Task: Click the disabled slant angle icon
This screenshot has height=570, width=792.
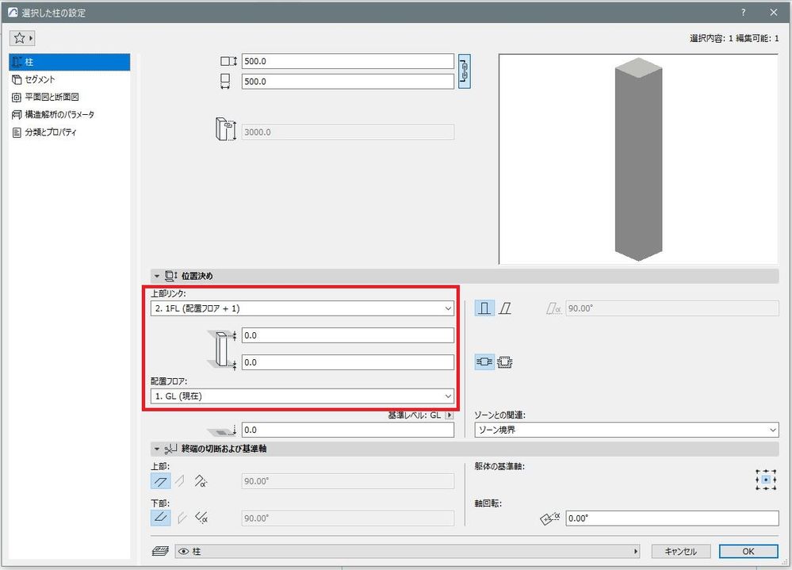Action: 553,308
